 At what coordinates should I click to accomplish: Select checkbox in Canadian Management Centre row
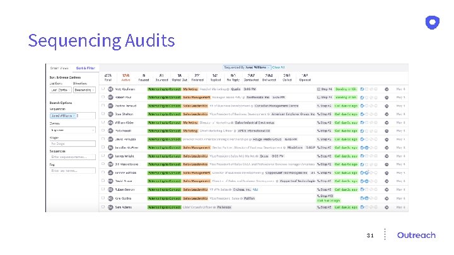click(x=103, y=106)
